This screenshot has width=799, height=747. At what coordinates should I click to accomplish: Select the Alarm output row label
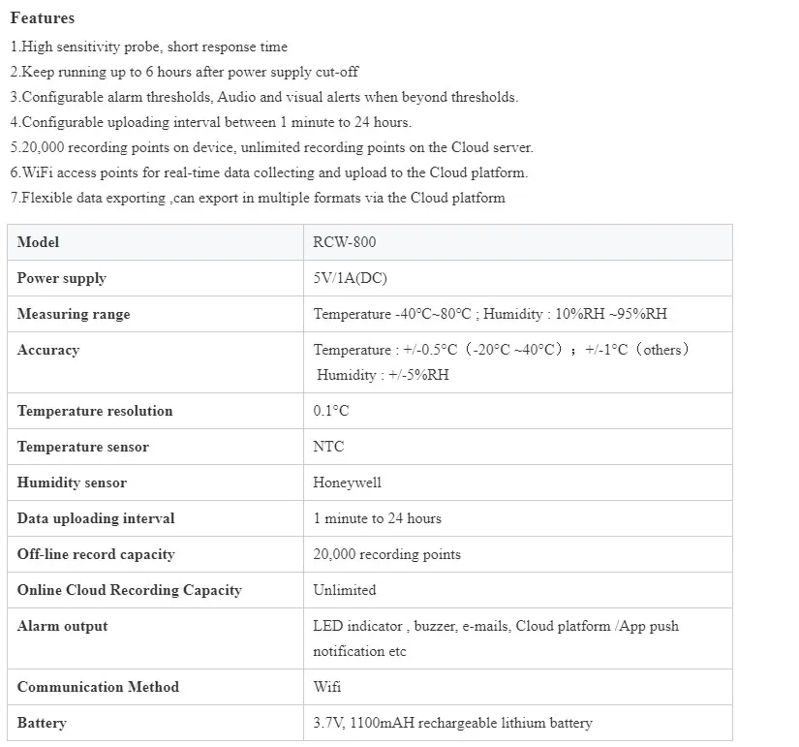[62, 626]
